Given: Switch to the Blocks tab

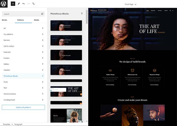Looking at the screenshot, I should tap(4, 20).
